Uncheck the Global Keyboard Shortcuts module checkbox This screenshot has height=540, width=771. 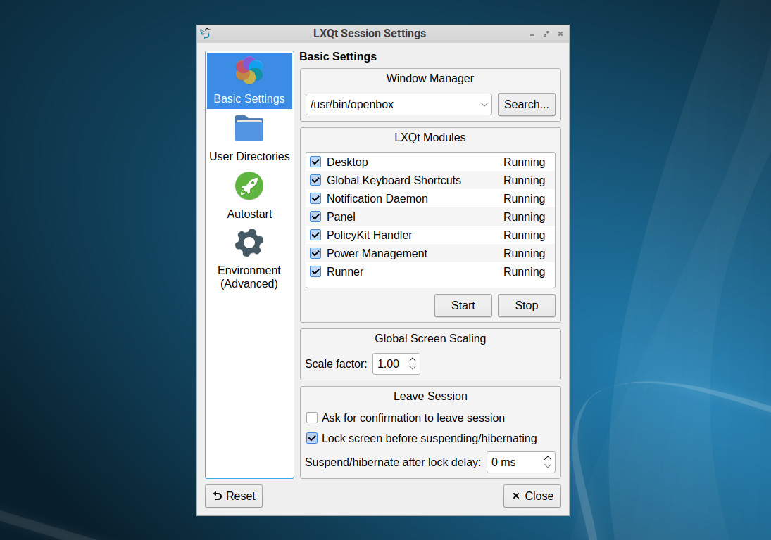315,180
